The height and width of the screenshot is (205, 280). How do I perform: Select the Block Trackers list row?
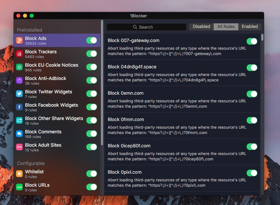(57, 54)
